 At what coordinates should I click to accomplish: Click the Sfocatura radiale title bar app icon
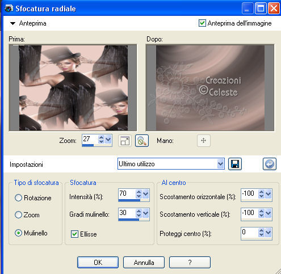pos(9,9)
